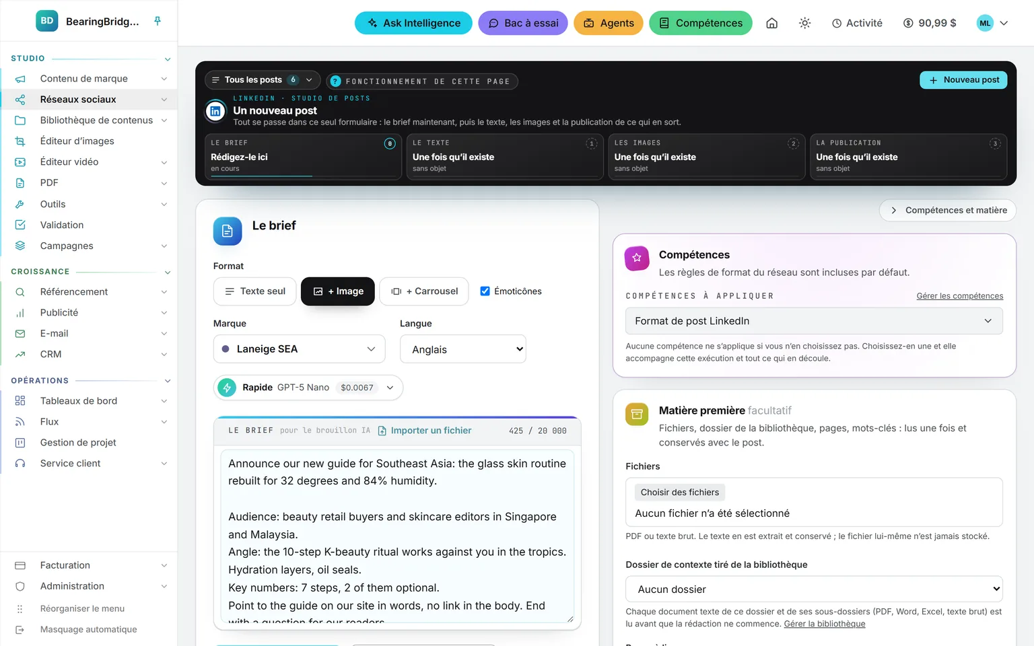1034x646 pixels.
Task: Open the Format de post LinkedIn dropdown
Action: tap(814, 321)
